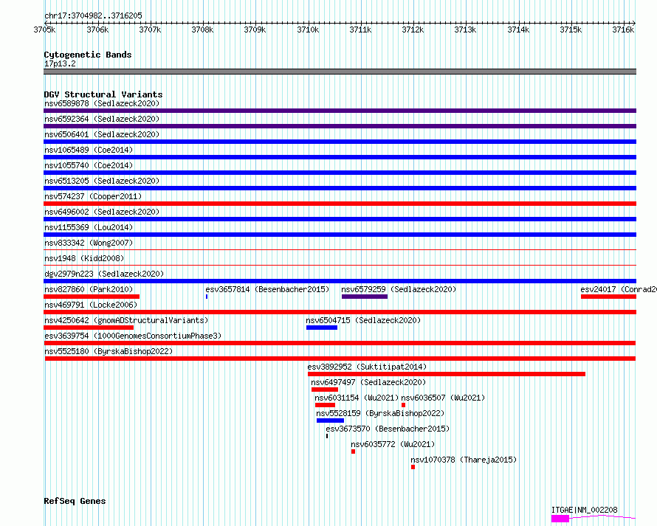
Task: Click the 17p13.2 band label
Action: point(60,63)
